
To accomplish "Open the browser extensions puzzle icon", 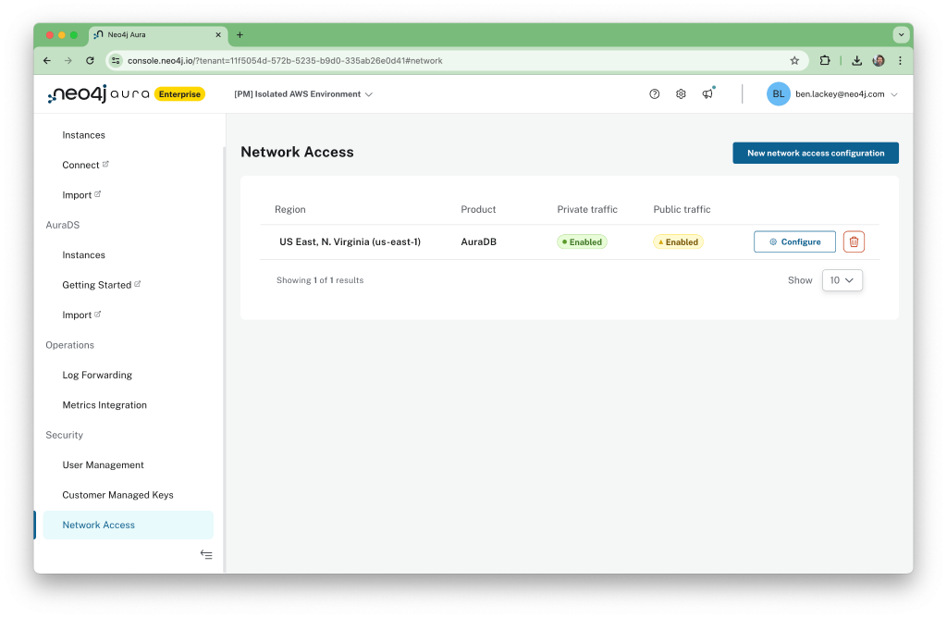I will (x=824, y=59).
